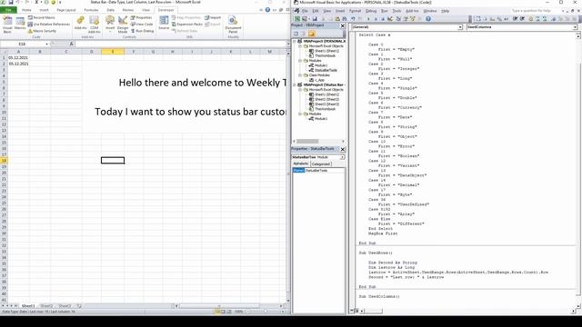The width and height of the screenshot is (582, 327).
Task: Toggle Design Mode in Excel
Action: pyautogui.click(x=123, y=25)
